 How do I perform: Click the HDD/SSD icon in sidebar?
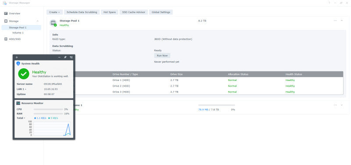pos(6,39)
